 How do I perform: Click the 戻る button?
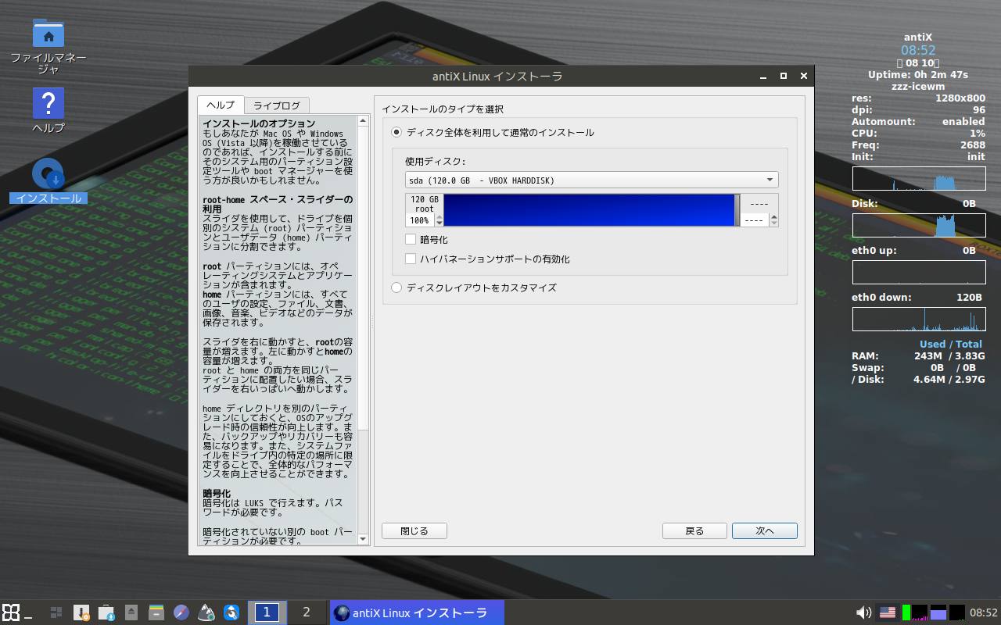click(694, 531)
